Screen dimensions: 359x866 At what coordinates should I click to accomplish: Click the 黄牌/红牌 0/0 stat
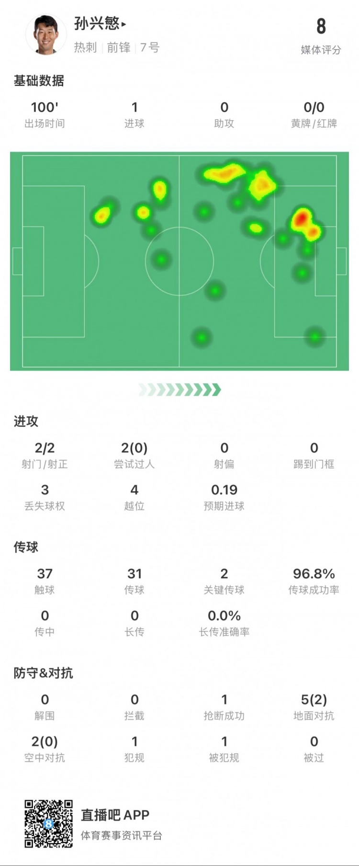pyautogui.click(x=314, y=114)
